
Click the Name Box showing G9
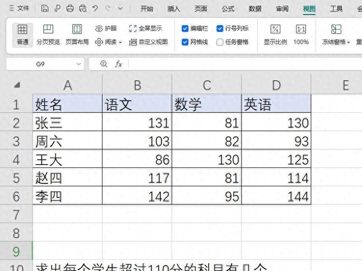[x=41, y=64]
